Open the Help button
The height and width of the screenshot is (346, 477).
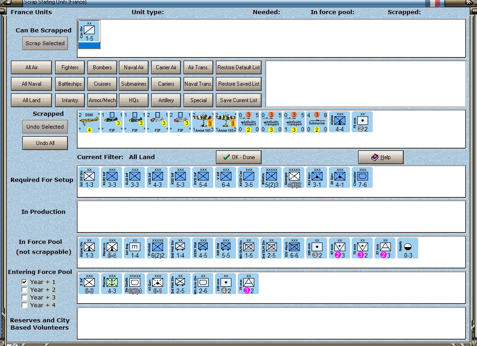pos(380,157)
